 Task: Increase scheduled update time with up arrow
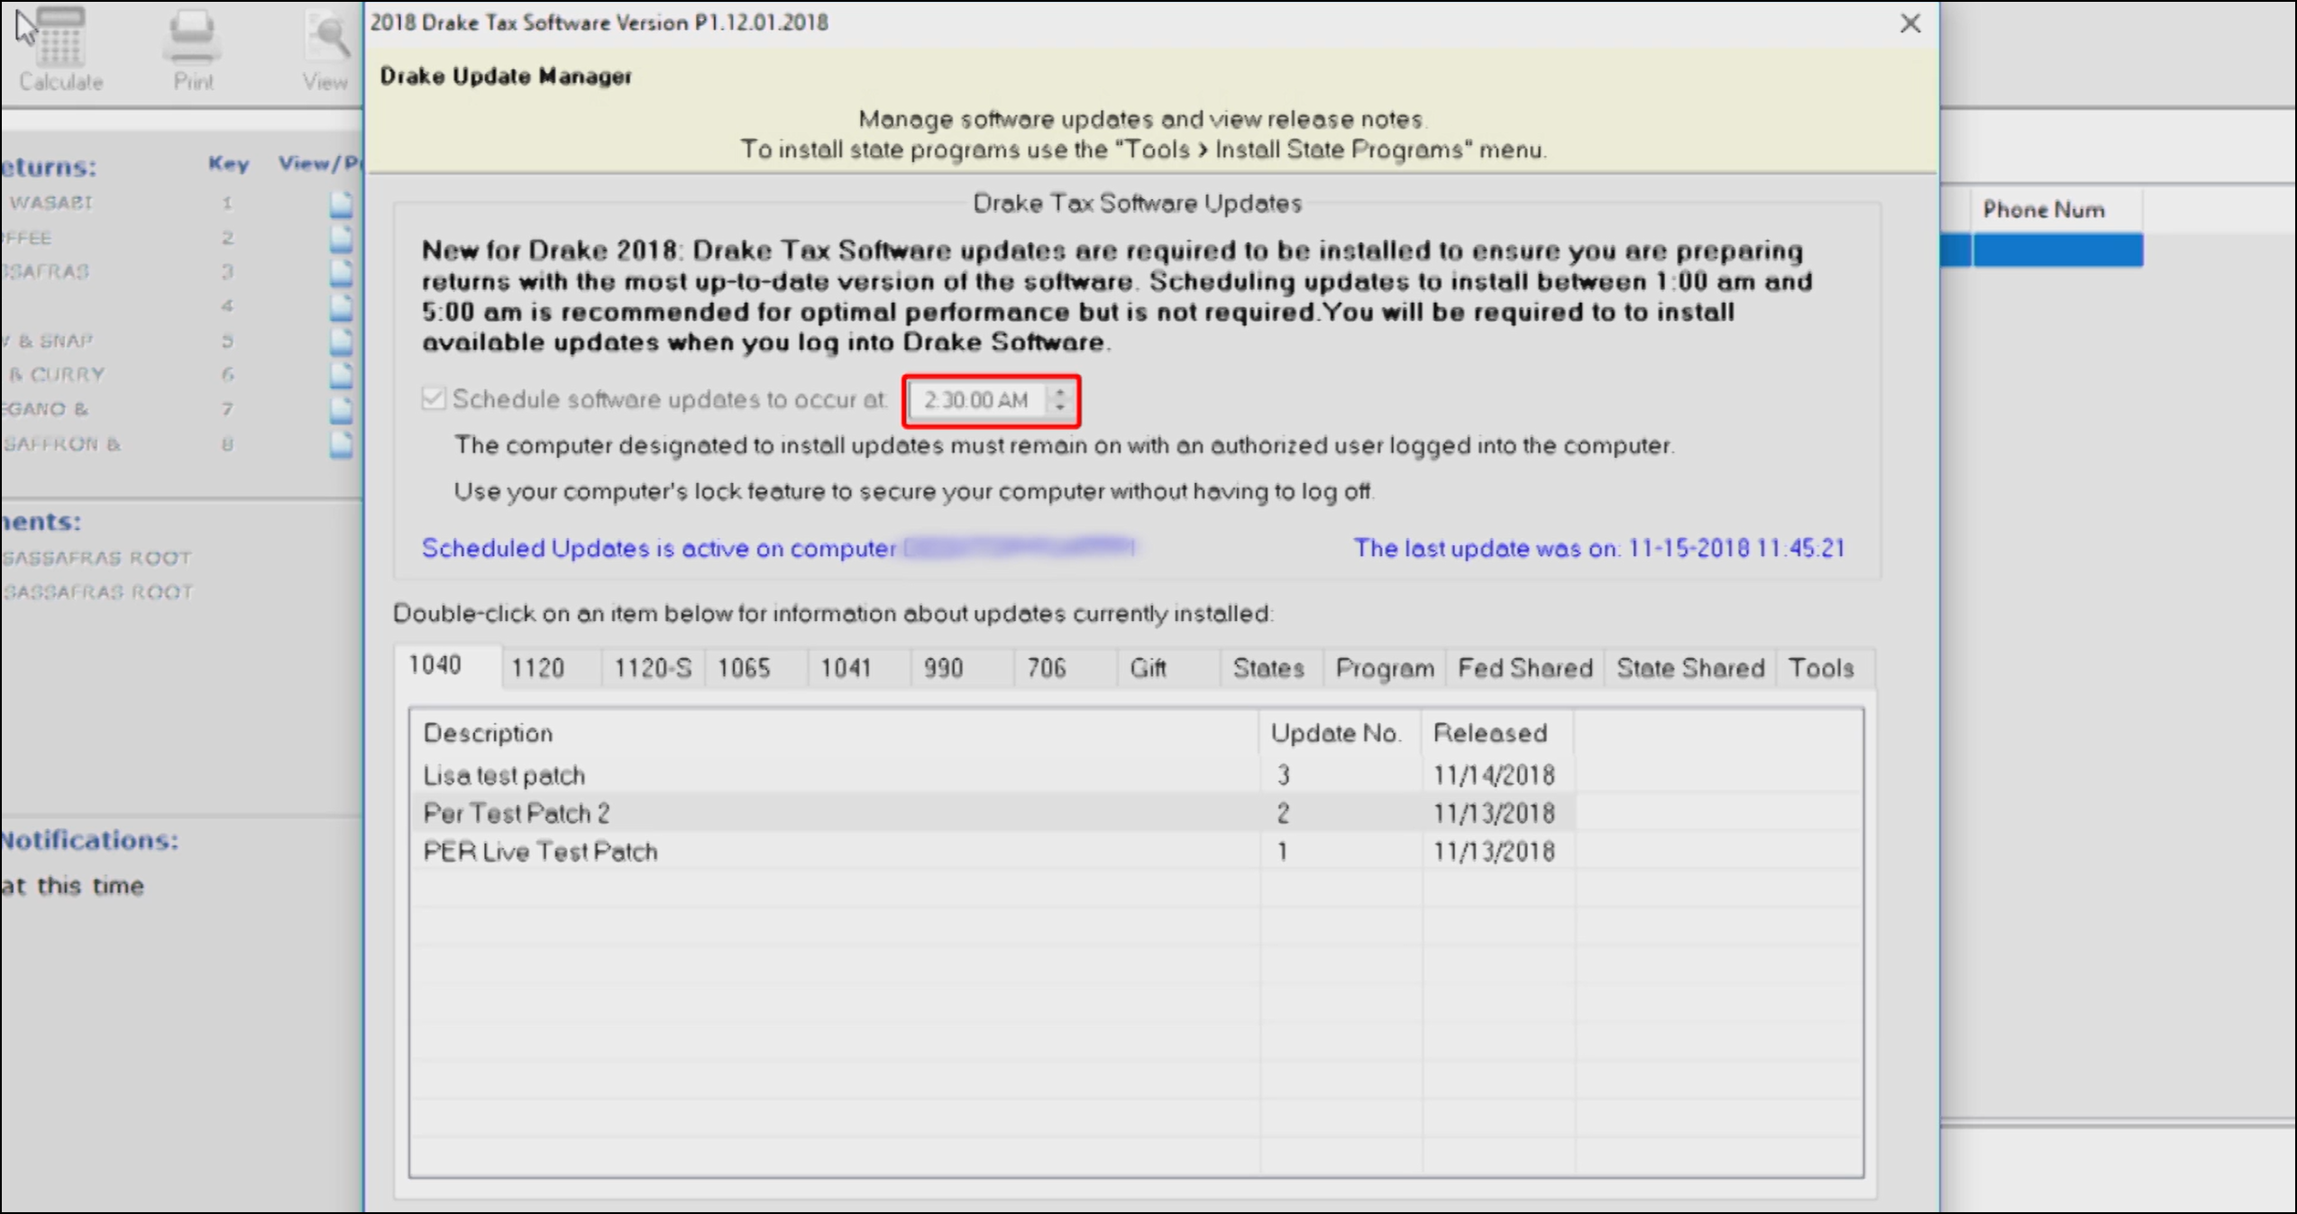click(1060, 392)
